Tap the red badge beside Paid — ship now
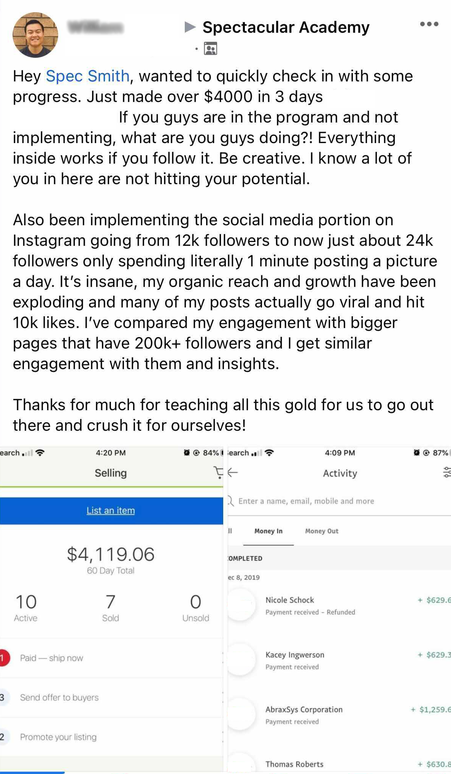Viewport: 451px width, 774px height. point(3,658)
